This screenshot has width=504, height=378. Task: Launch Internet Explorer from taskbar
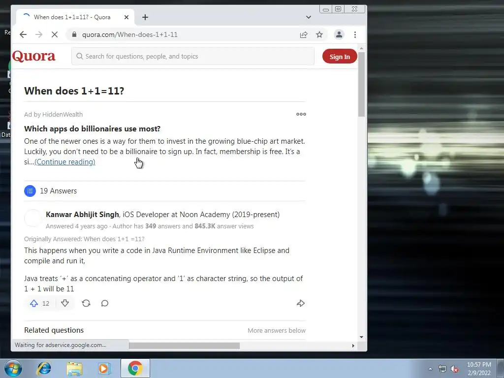(x=44, y=368)
